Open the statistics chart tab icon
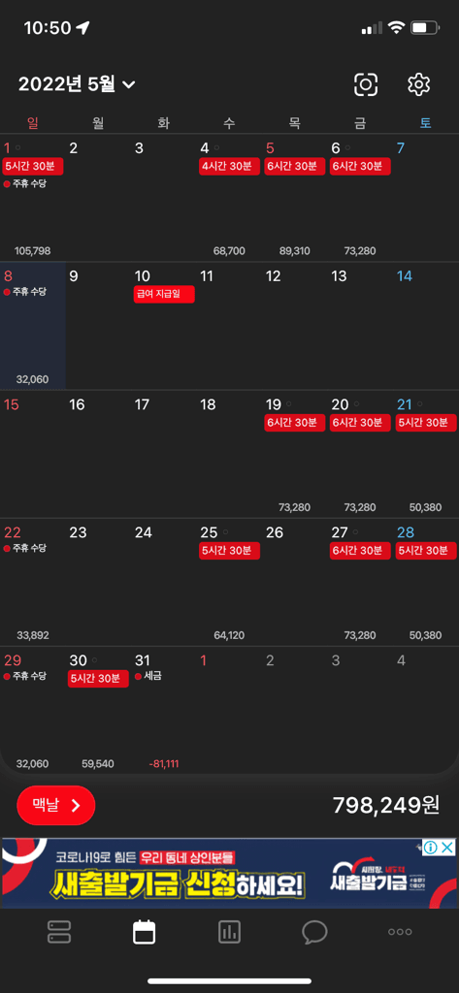Viewport: 459px width, 993px height. (x=229, y=932)
